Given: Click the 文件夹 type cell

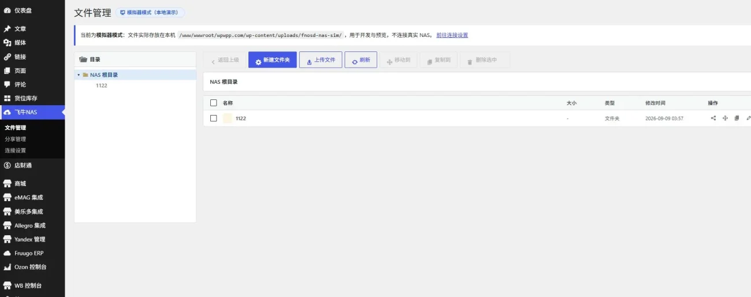Looking at the screenshot, I should point(612,118).
